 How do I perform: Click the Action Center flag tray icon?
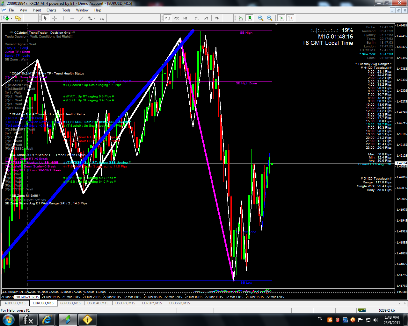tap(361, 320)
